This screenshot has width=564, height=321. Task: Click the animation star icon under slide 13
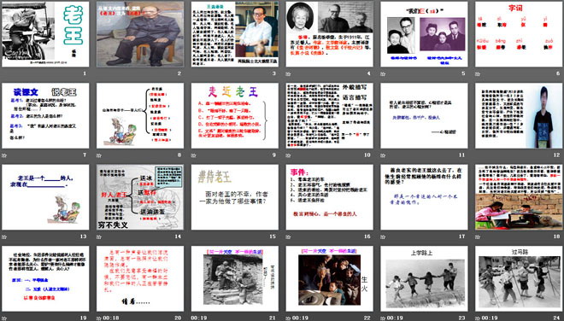(x=4, y=236)
